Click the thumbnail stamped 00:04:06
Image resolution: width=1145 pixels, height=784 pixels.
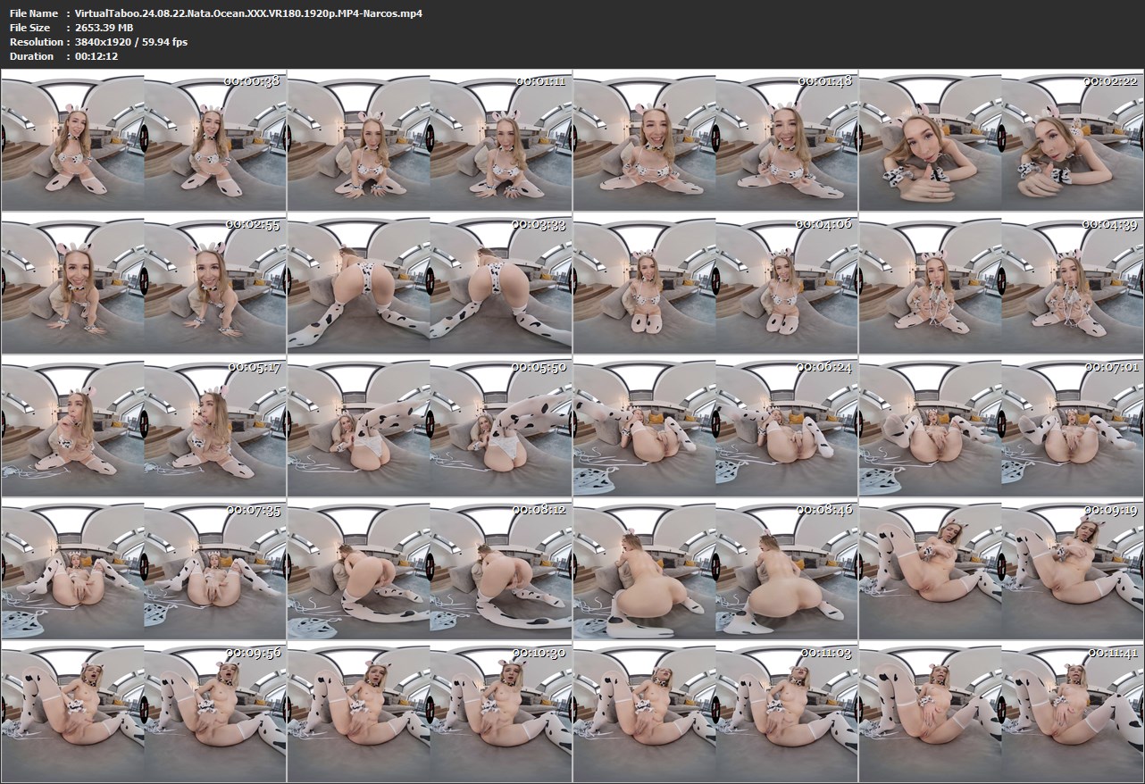(x=715, y=283)
